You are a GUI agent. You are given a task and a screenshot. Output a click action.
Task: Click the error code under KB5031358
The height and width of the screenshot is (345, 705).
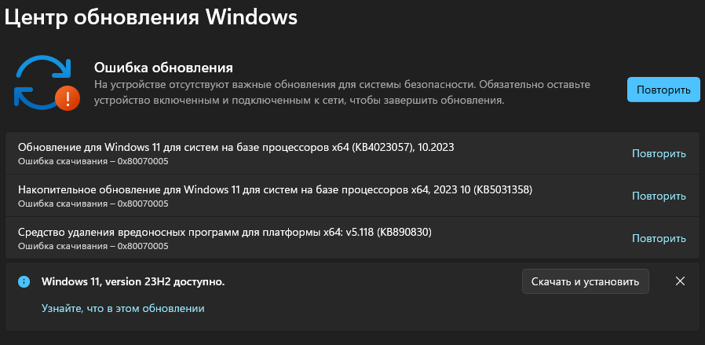click(x=93, y=204)
